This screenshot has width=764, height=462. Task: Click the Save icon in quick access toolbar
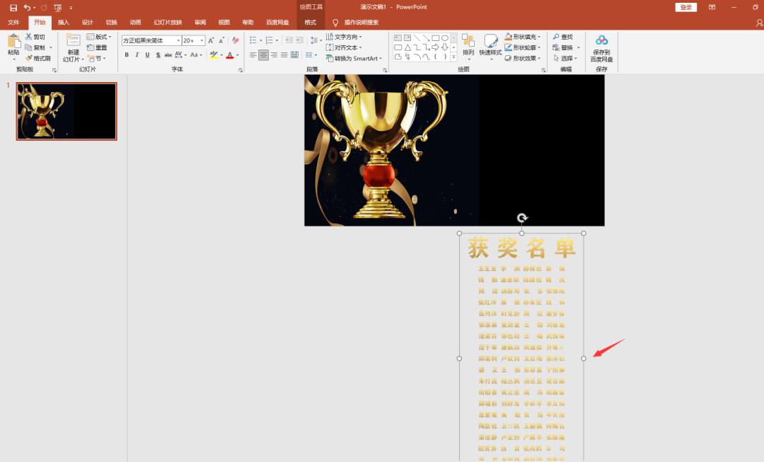point(13,7)
